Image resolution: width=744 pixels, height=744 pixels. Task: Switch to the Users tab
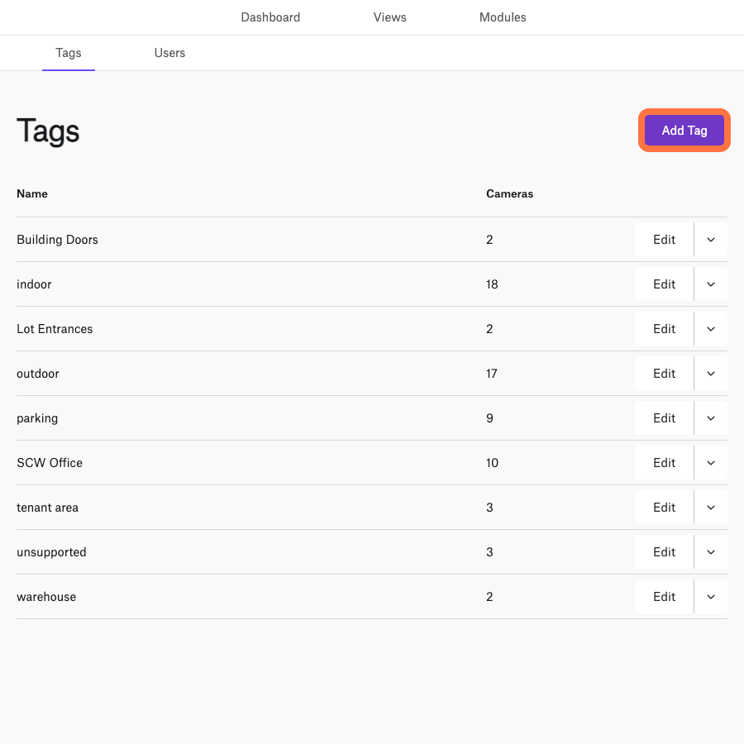pyautogui.click(x=169, y=53)
